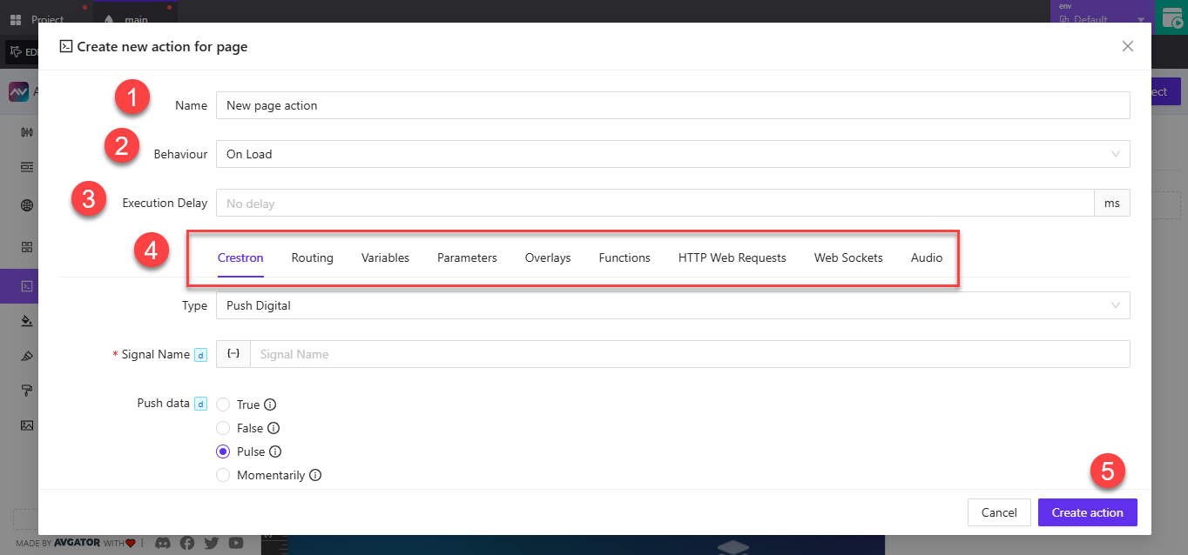Click the YouTube icon in the footer

pyautogui.click(x=235, y=543)
